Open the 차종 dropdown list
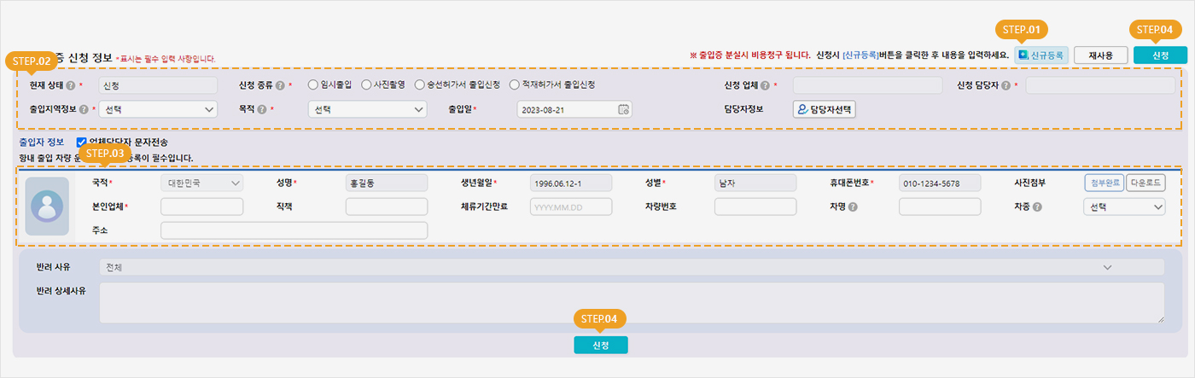 pos(1122,206)
